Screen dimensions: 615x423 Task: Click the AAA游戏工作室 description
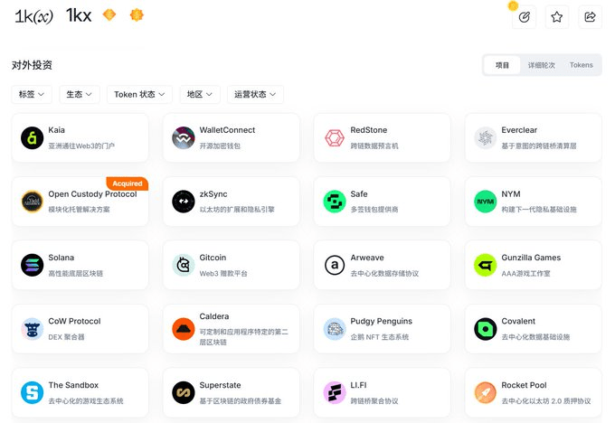click(x=525, y=273)
